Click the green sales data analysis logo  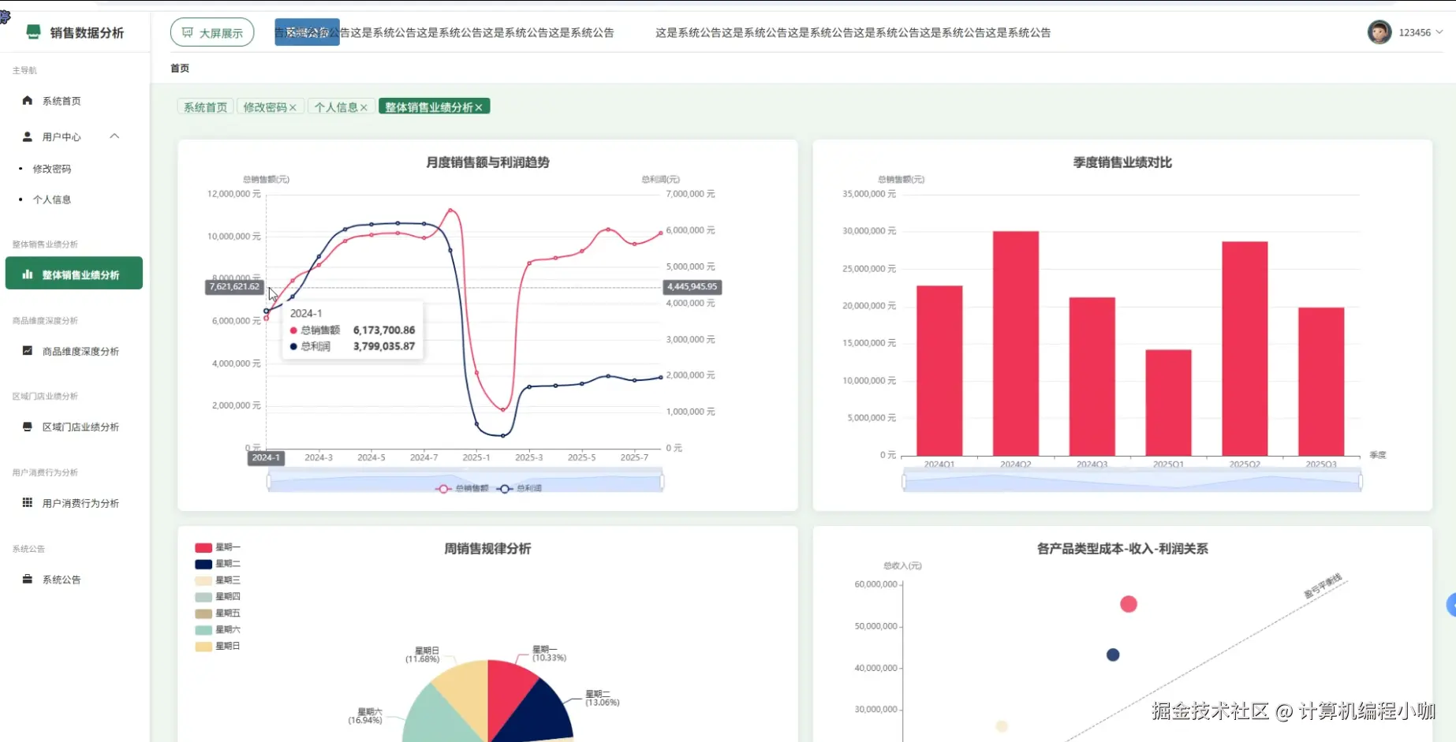(33, 32)
